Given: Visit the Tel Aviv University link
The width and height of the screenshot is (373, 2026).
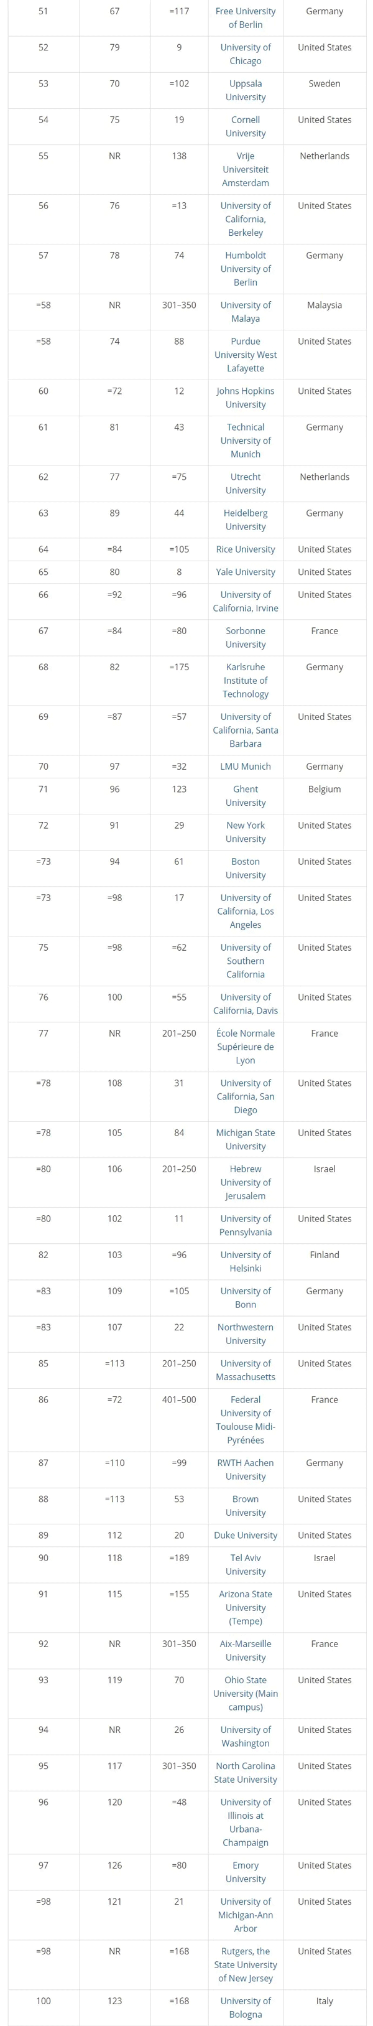Looking at the screenshot, I should tap(245, 1564).
